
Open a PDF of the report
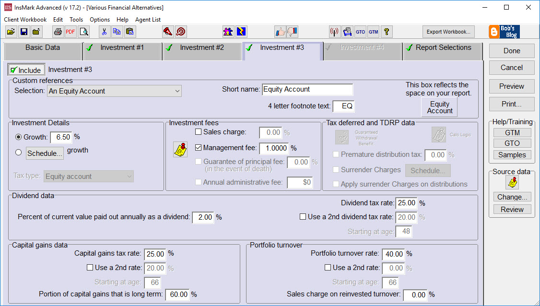[x=70, y=32]
